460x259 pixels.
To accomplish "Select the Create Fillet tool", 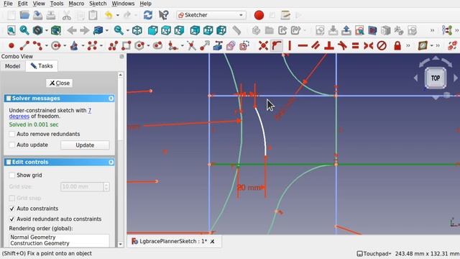I will tap(172, 45).
